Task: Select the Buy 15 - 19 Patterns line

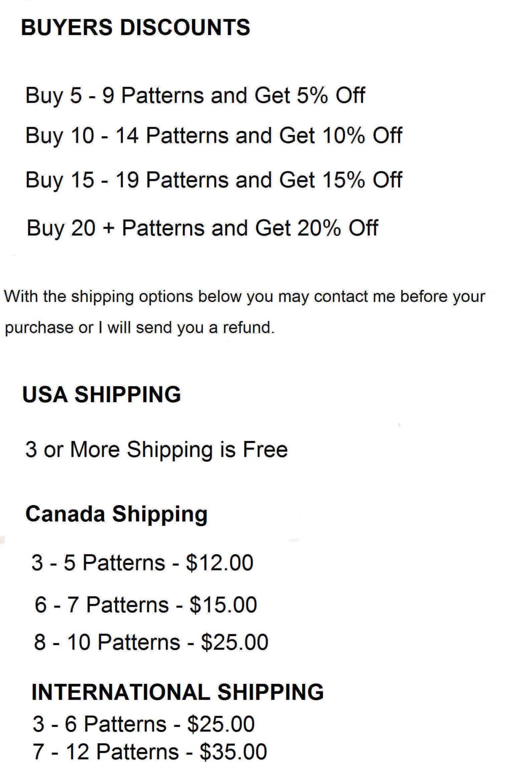Action: tap(214, 180)
